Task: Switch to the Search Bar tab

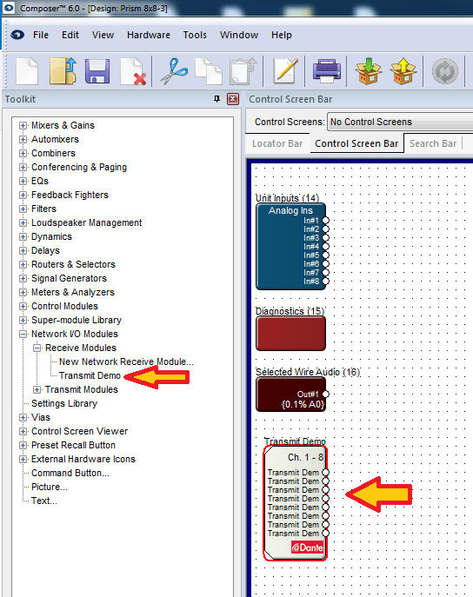Action: click(x=433, y=143)
